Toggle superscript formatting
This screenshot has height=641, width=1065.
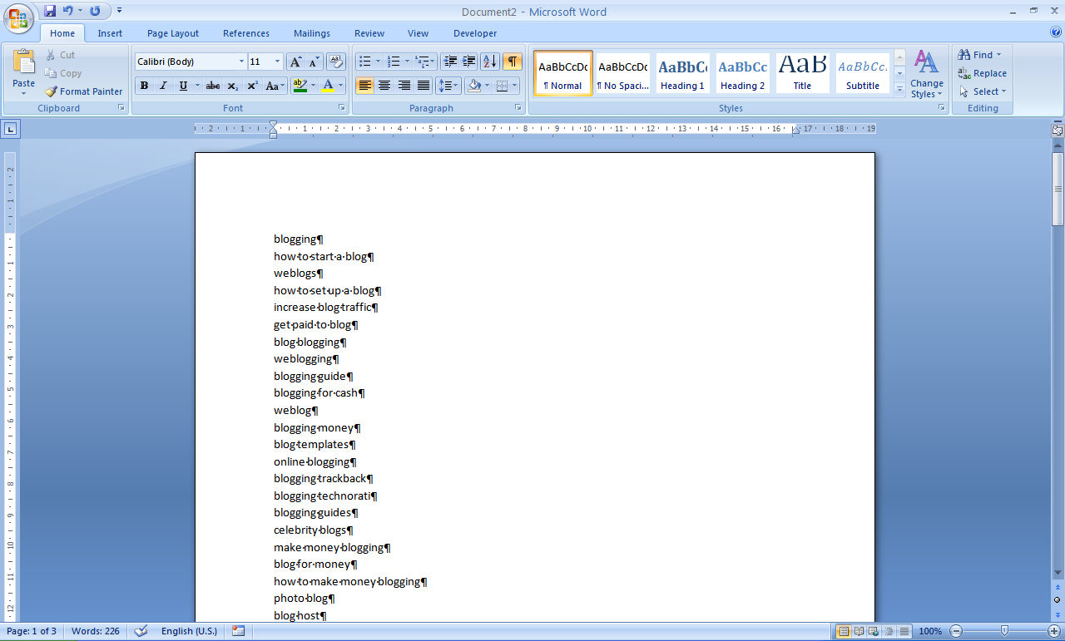point(251,86)
